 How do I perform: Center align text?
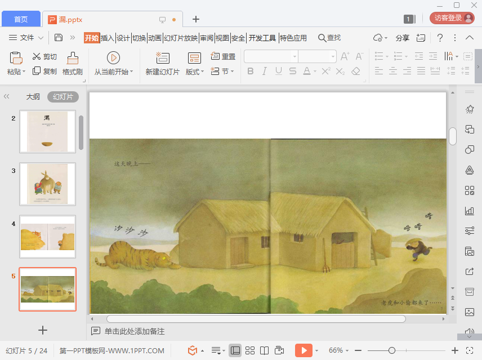(393, 71)
